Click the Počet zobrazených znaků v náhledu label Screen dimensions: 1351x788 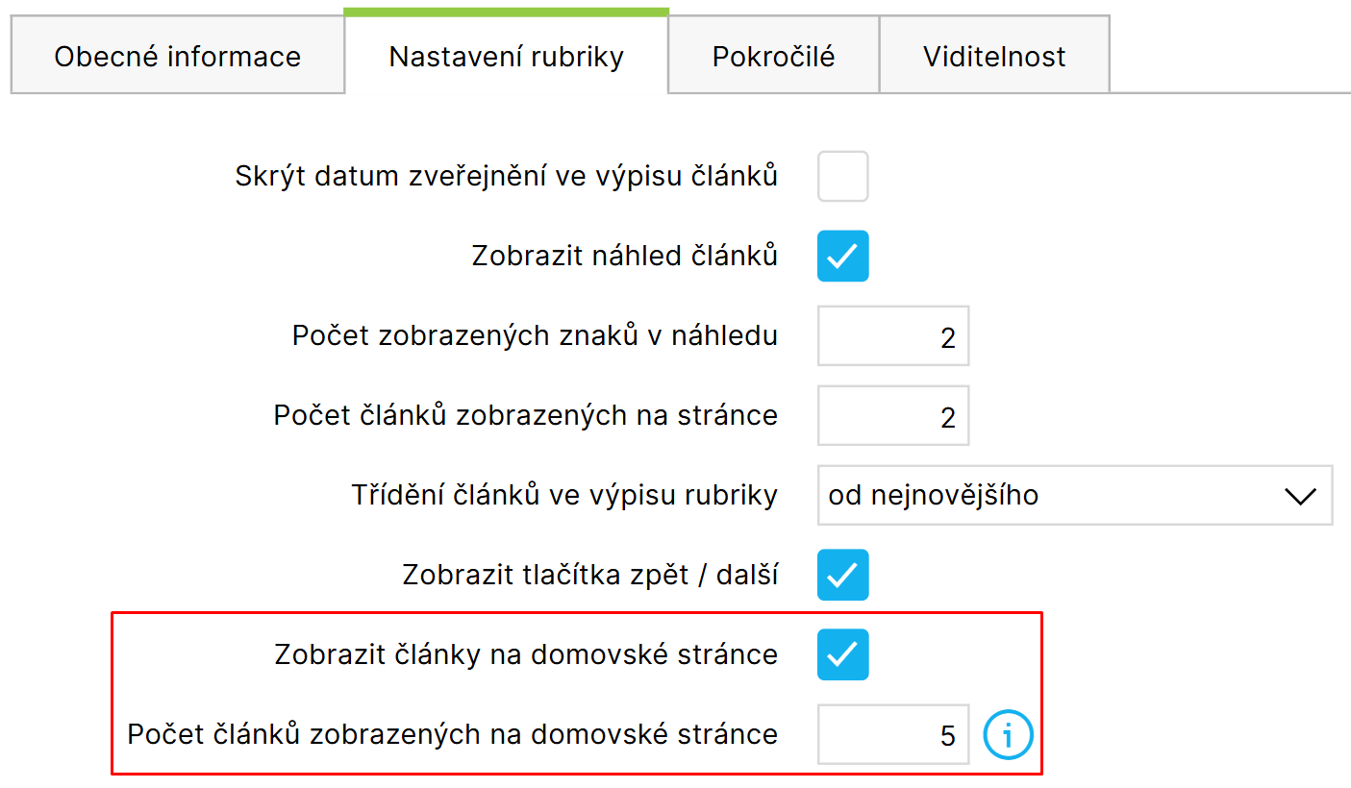(535, 336)
